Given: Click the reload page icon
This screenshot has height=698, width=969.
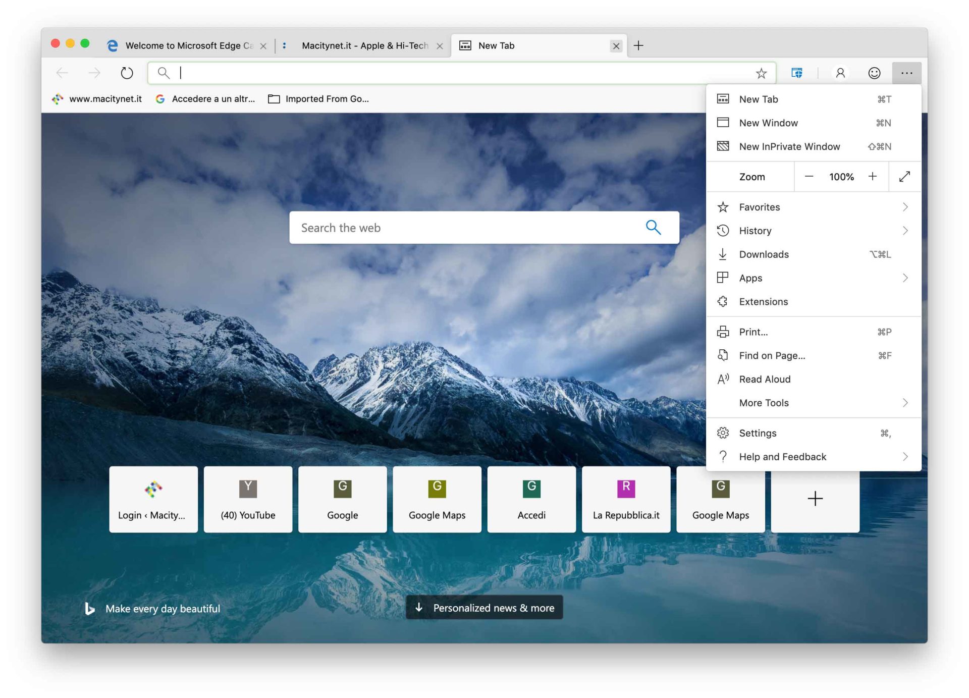Looking at the screenshot, I should tap(127, 73).
